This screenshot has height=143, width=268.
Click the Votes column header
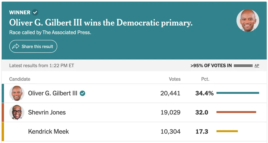tap(175, 79)
